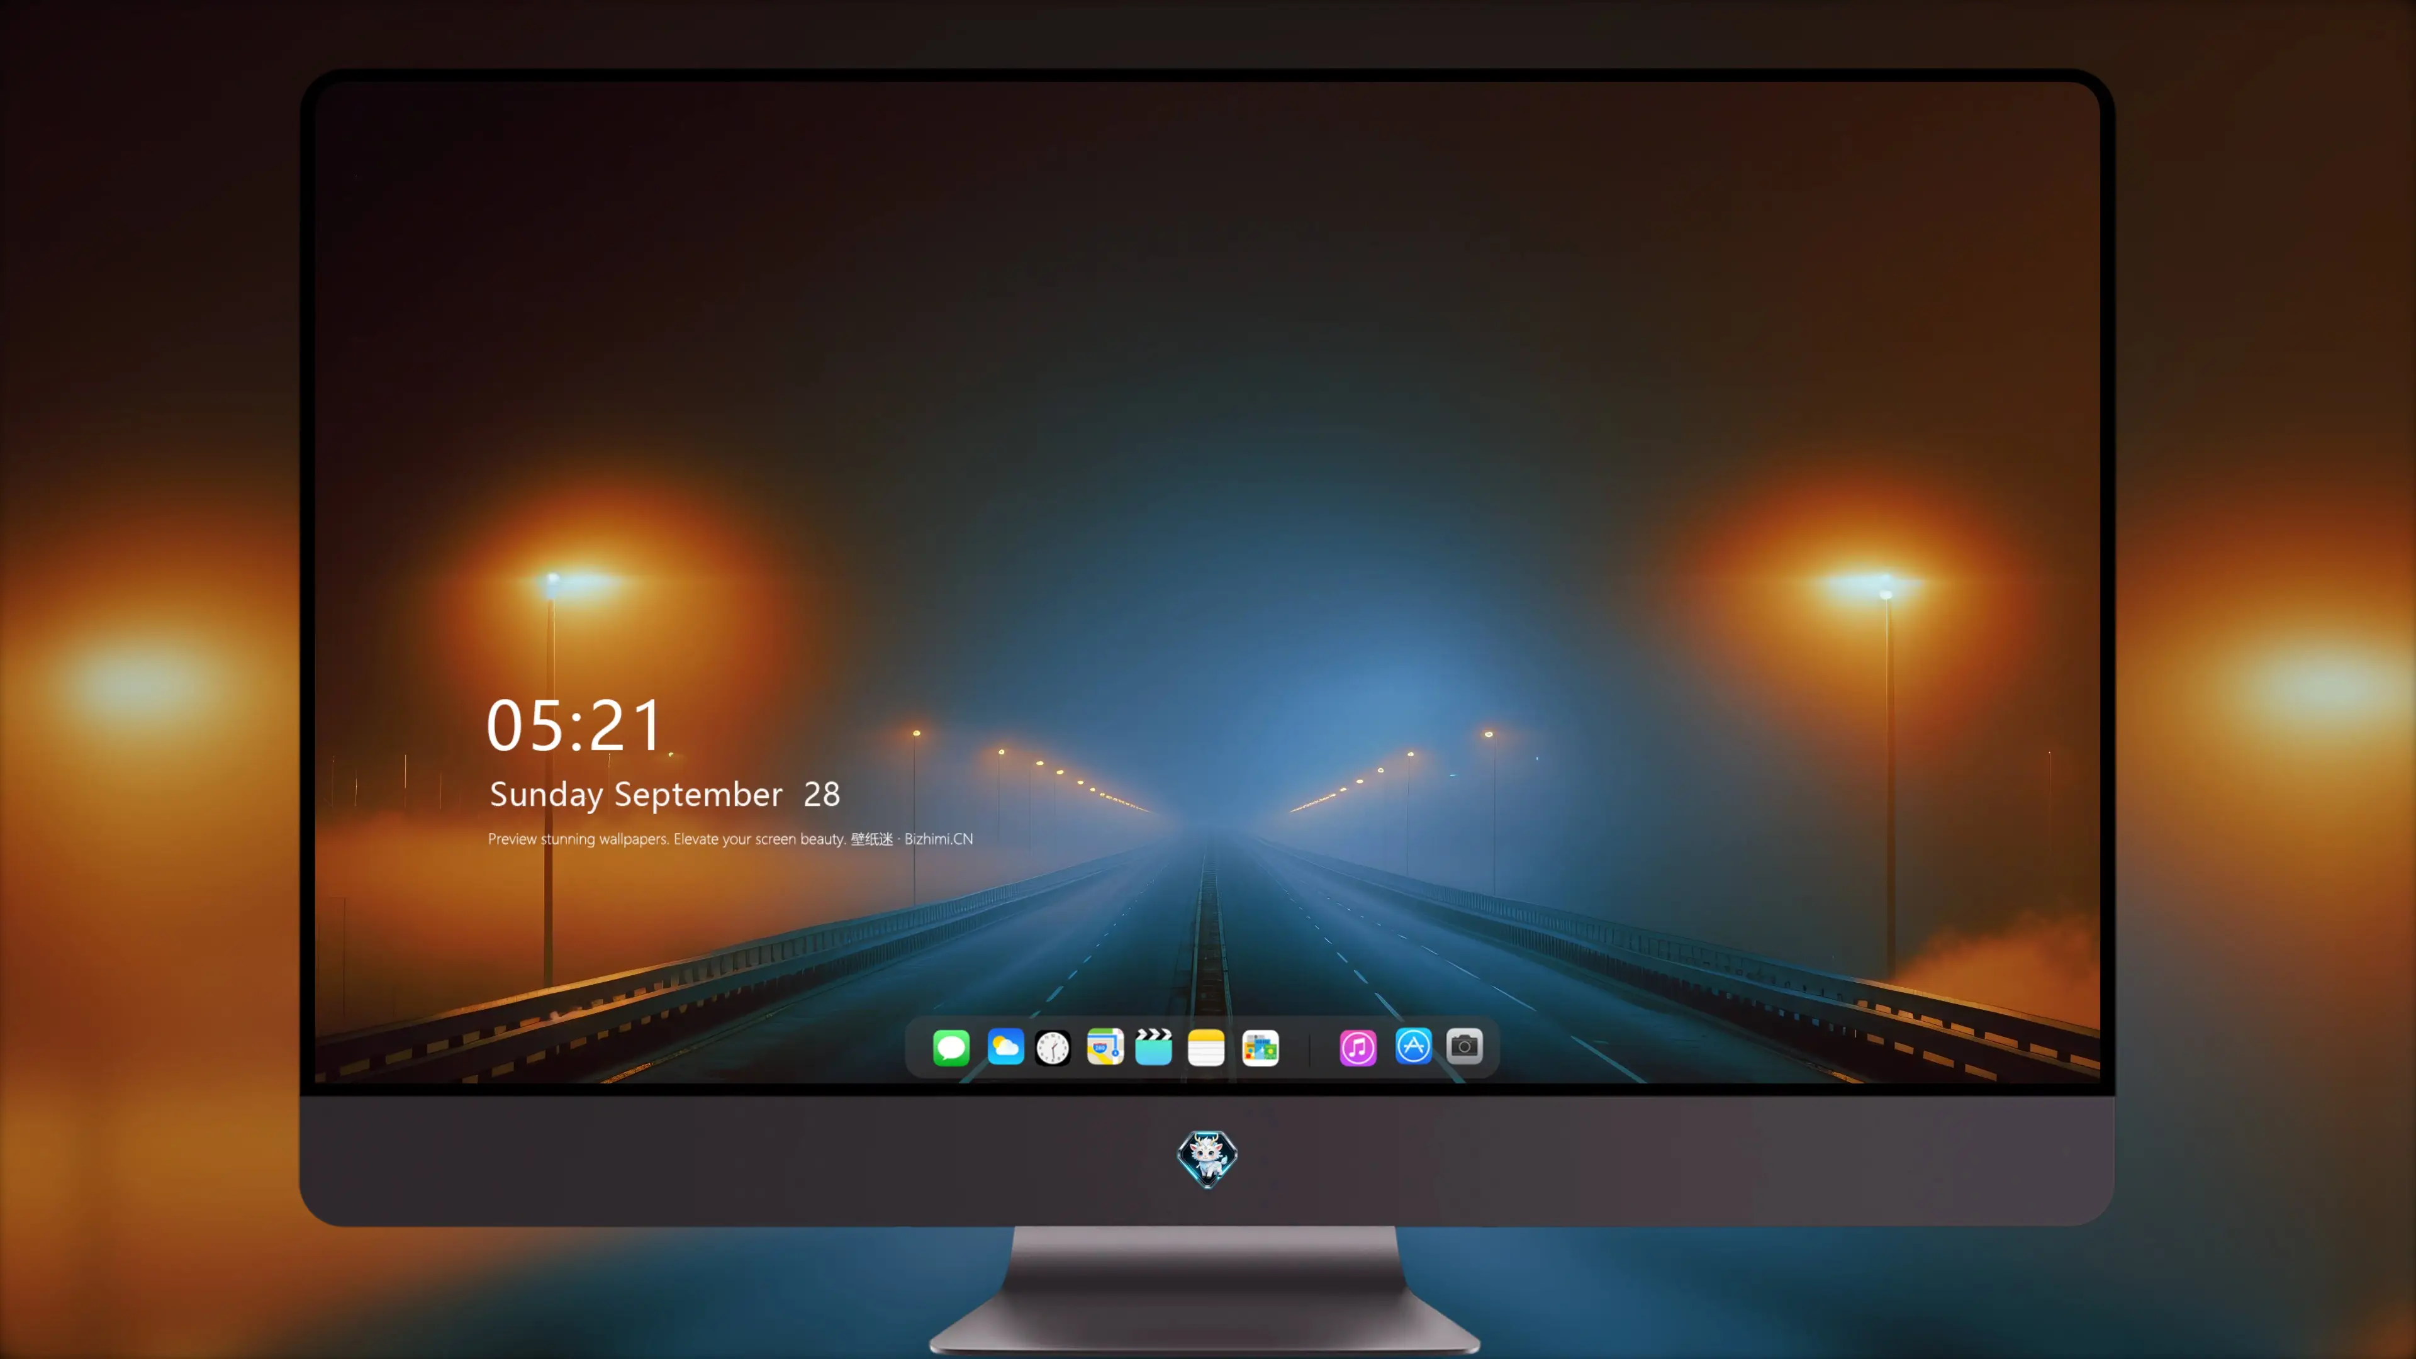Click the 05:21 clock display
Image resolution: width=2416 pixels, height=1359 pixels.
point(574,726)
